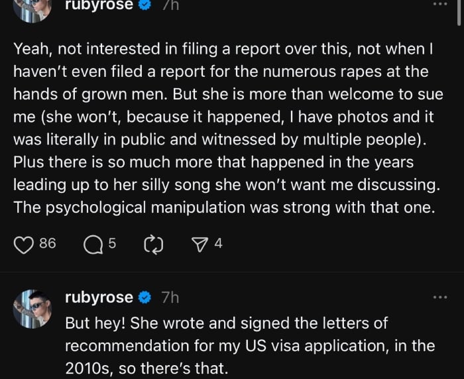View the 4 shares count
Image resolution: width=464 pixels, height=379 pixels.
point(218,244)
